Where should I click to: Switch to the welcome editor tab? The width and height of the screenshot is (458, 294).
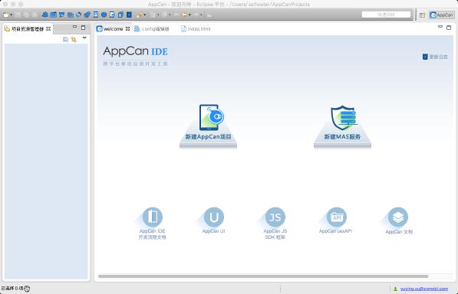113,29
